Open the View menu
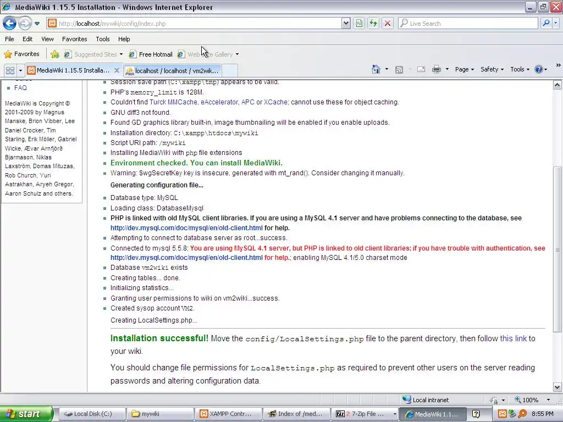 pyautogui.click(x=47, y=39)
